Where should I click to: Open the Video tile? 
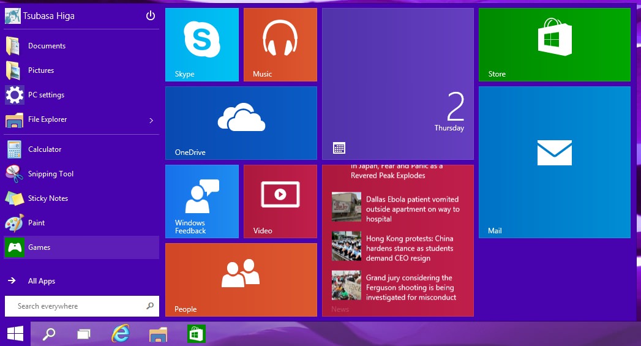pos(280,201)
